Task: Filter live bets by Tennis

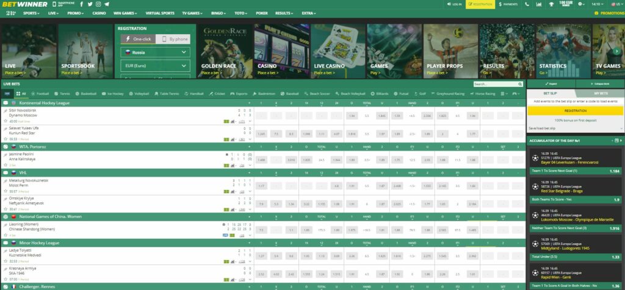Action: tap(62, 94)
